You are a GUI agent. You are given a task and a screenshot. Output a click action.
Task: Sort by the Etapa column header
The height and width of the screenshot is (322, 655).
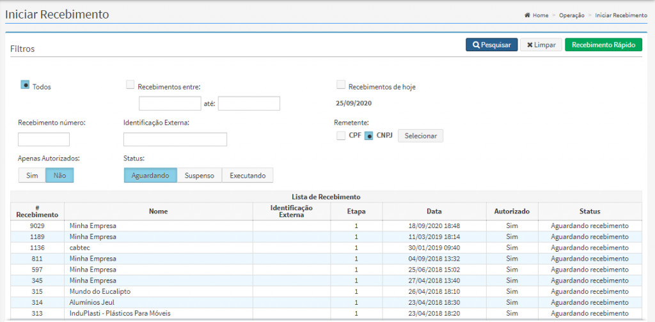pos(356,211)
